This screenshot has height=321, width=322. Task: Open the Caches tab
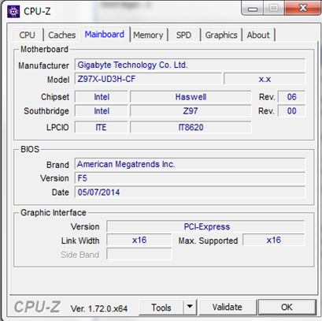coord(61,35)
